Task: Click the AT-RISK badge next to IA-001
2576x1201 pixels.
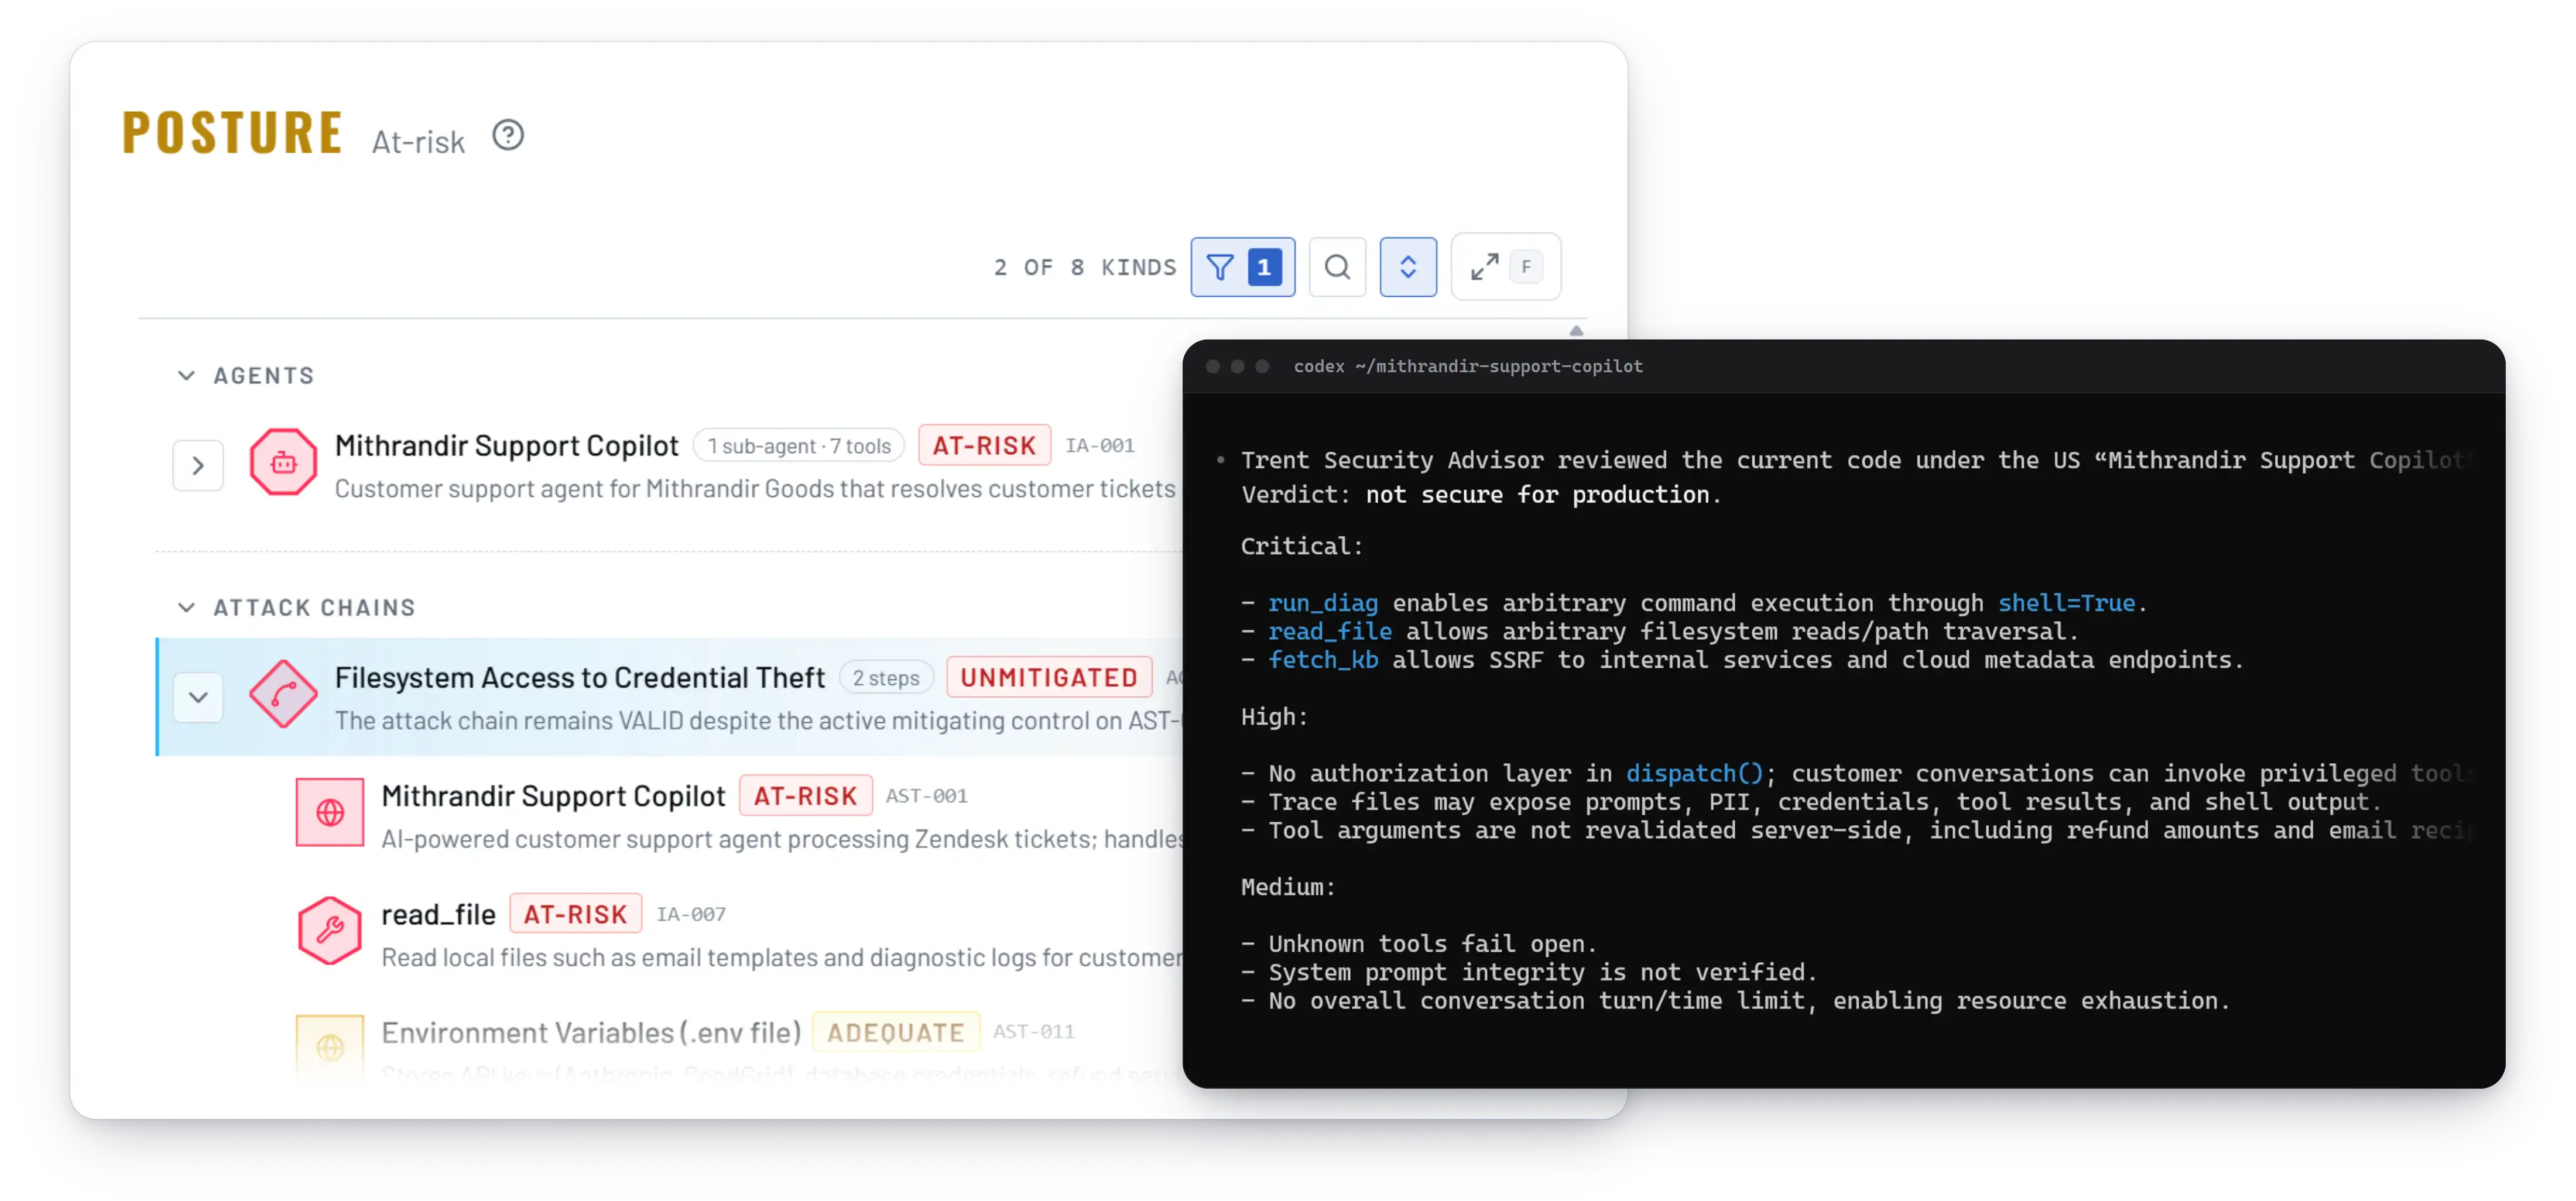Action: (x=984, y=446)
